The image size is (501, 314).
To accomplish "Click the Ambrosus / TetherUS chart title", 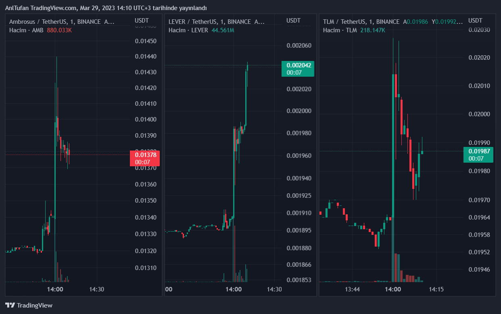I will (x=62, y=21).
